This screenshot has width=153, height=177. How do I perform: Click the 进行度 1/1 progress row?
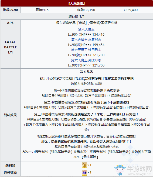click(x=77, y=16)
